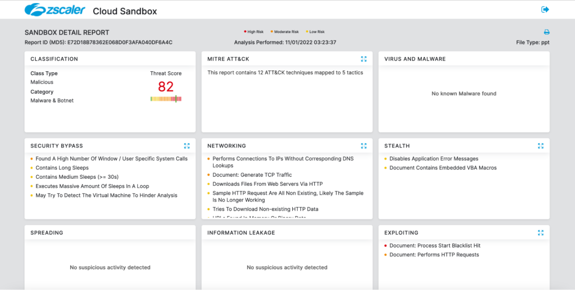Expand the MITRE ATT&CK panel
The image size is (575, 290).
click(364, 59)
